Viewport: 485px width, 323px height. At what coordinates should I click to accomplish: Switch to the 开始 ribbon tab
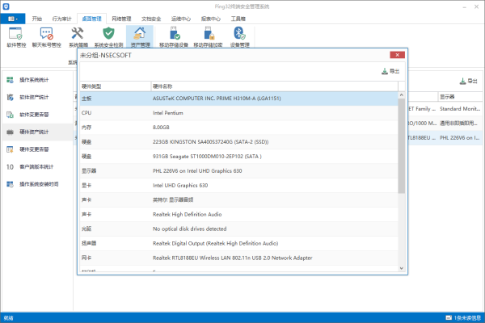click(x=37, y=19)
